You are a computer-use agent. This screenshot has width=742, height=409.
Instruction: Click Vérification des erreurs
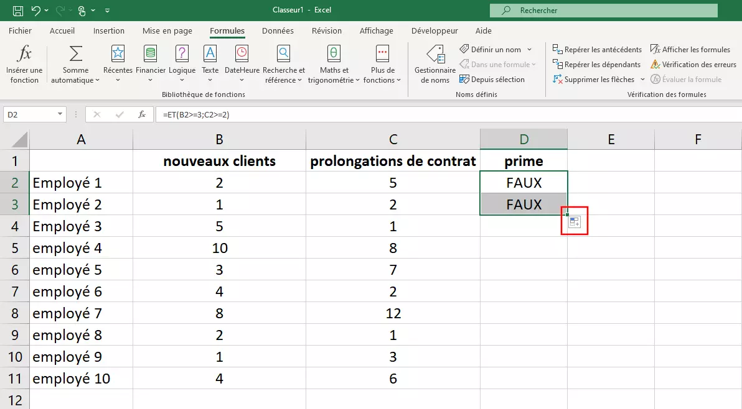point(693,64)
